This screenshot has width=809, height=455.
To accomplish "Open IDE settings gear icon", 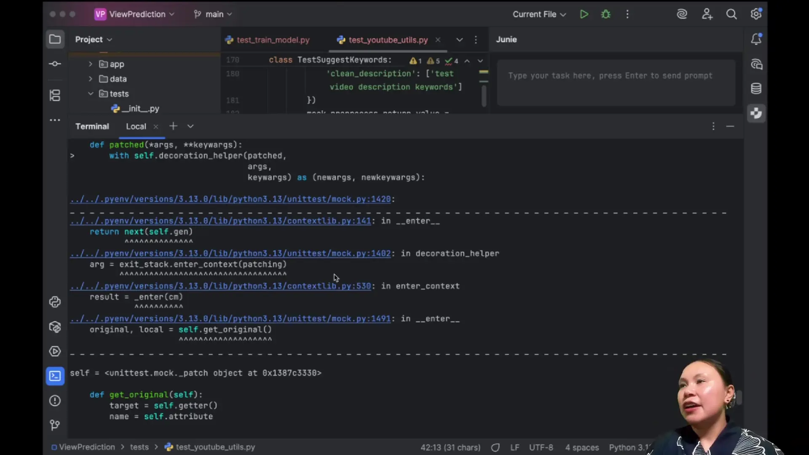I will coord(756,14).
